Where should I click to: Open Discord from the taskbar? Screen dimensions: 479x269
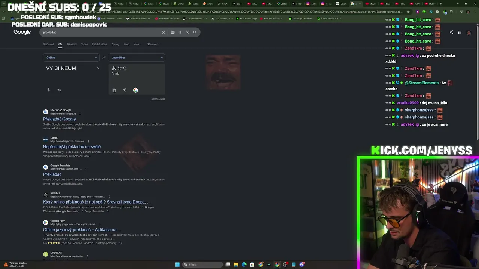[x=302, y=265]
